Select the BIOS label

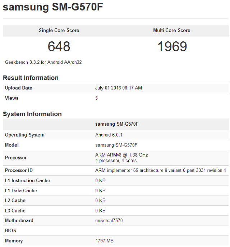pyautogui.click(x=10, y=230)
